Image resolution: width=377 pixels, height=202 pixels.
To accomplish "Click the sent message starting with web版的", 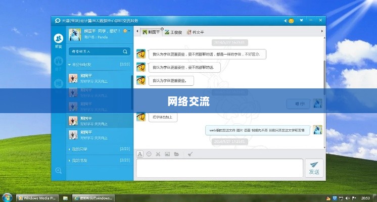I will click(257, 130).
